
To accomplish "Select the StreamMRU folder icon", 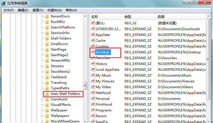I will pos(47,61).
